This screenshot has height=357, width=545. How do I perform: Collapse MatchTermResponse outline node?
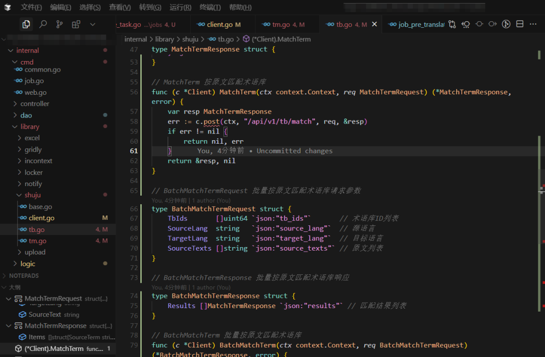pos(9,326)
